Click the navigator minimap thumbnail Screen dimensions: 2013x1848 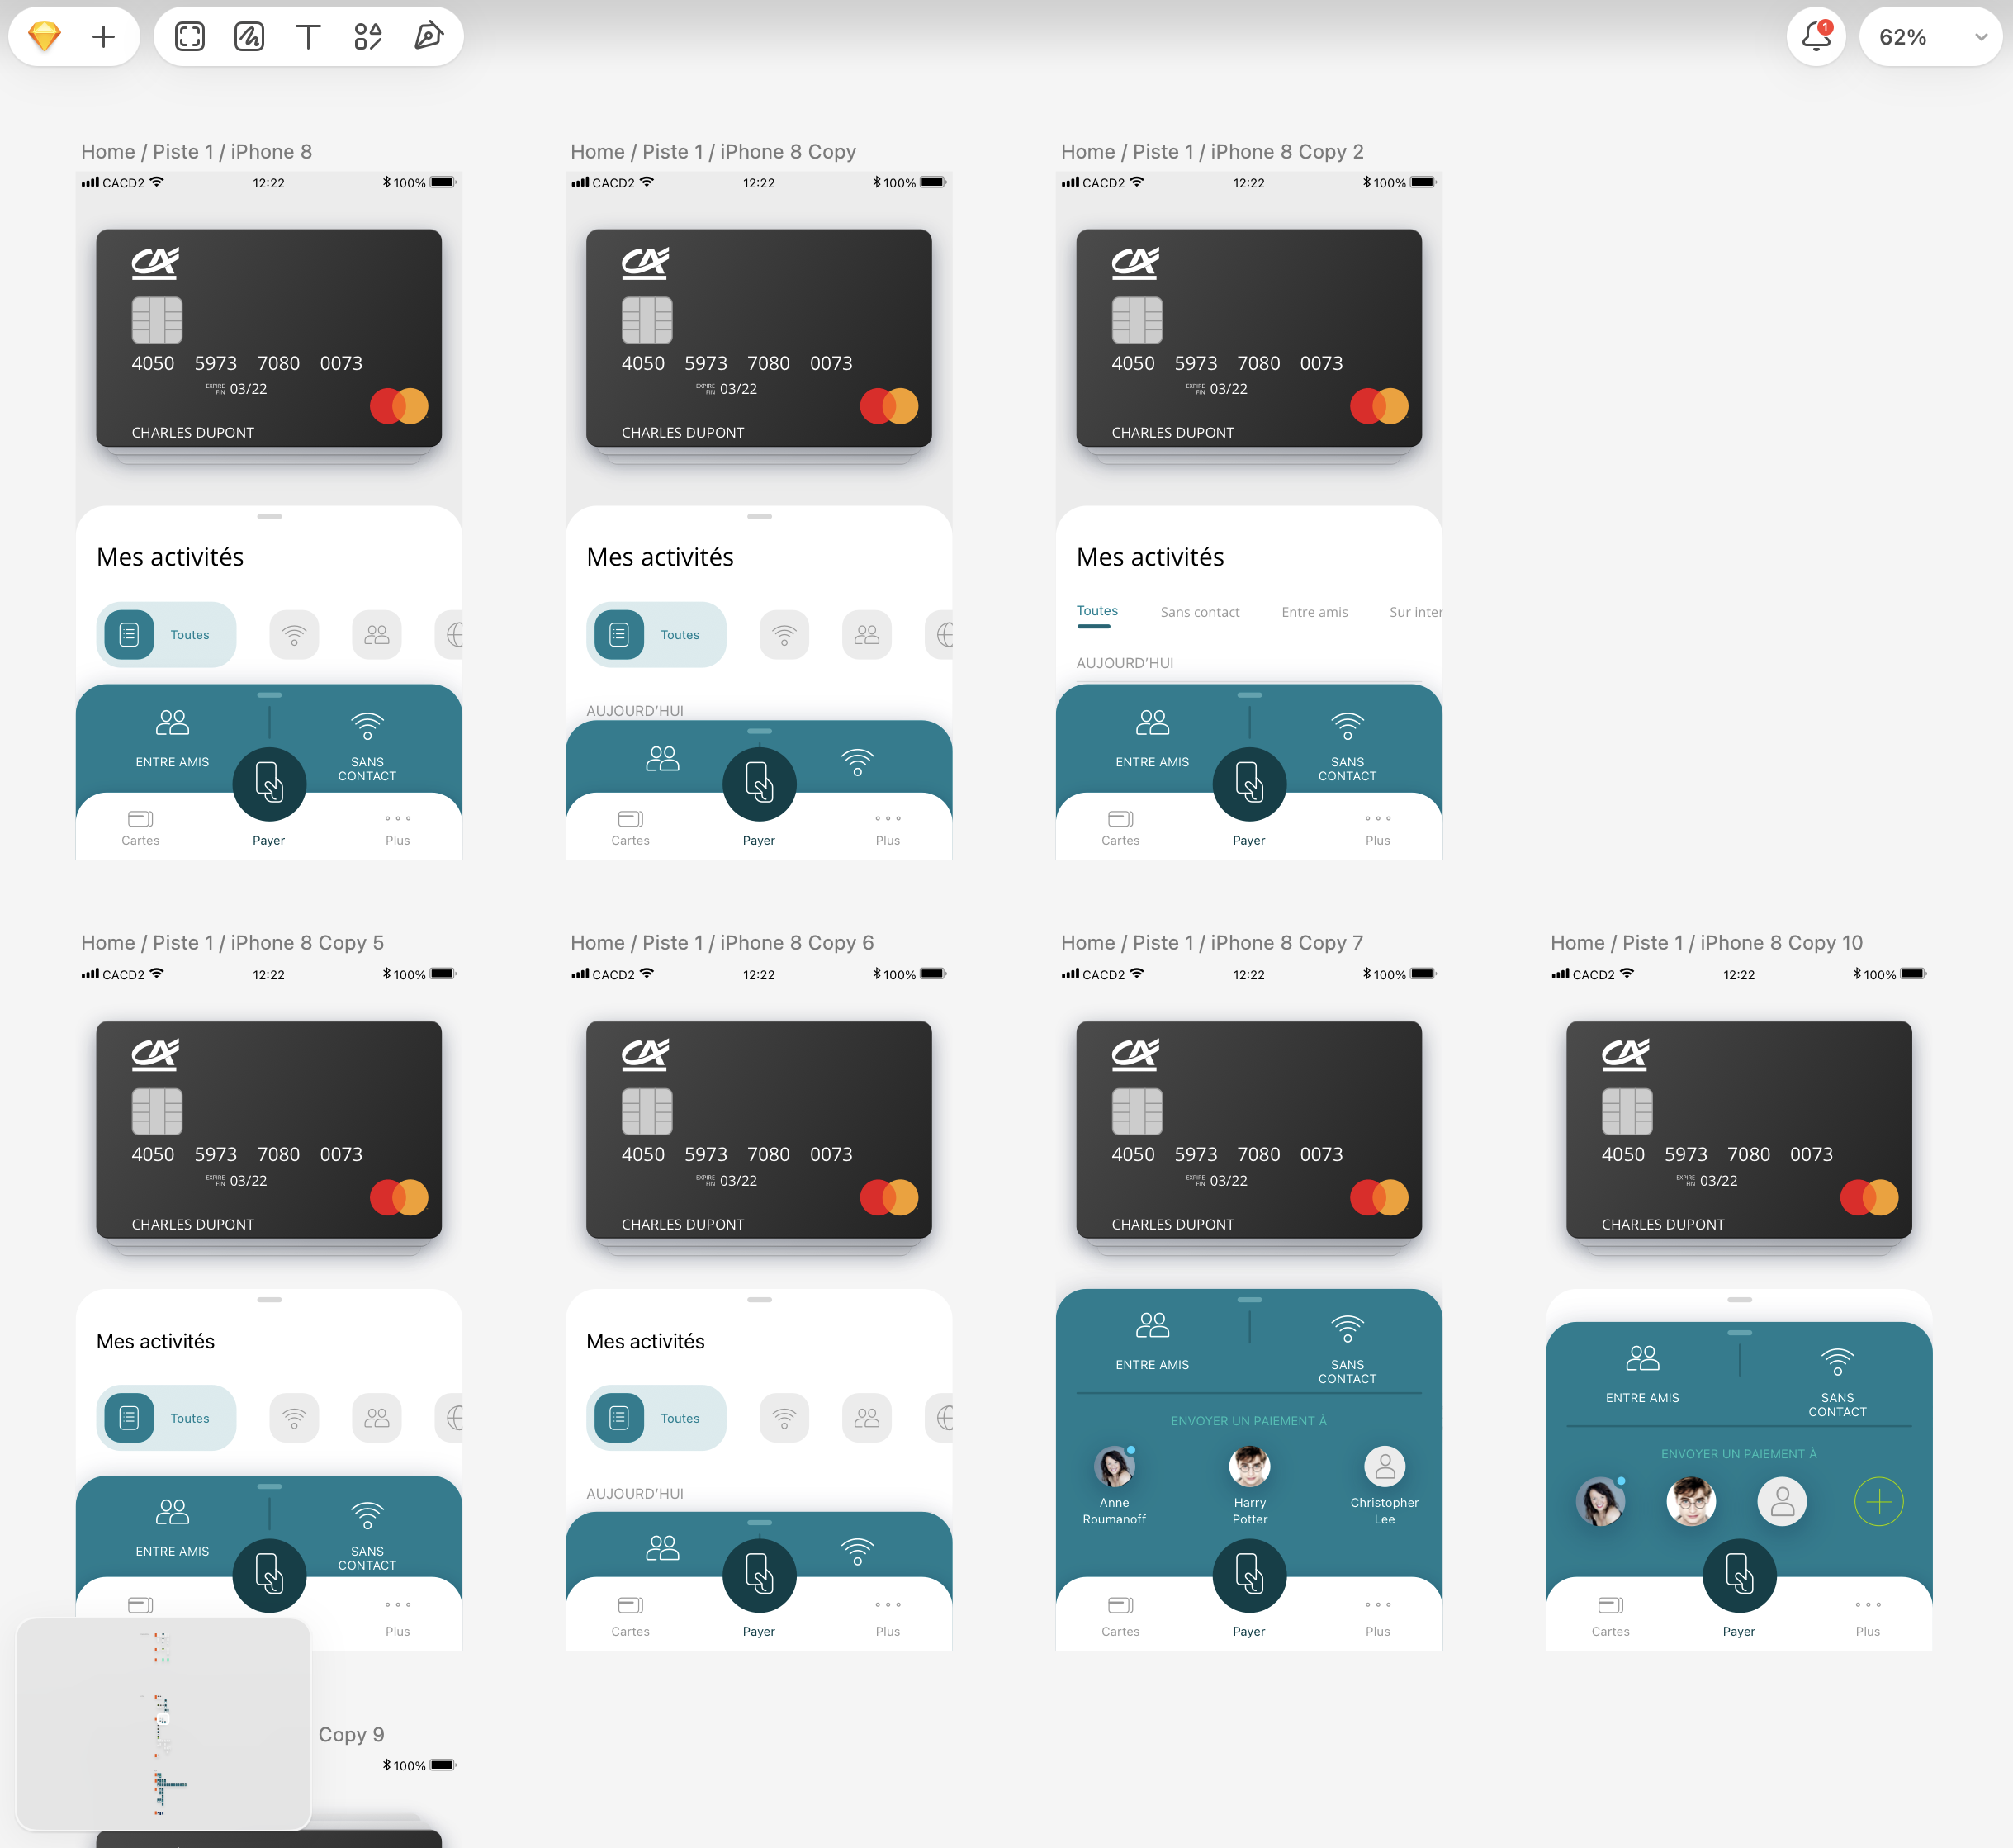click(x=164, y=1723)
